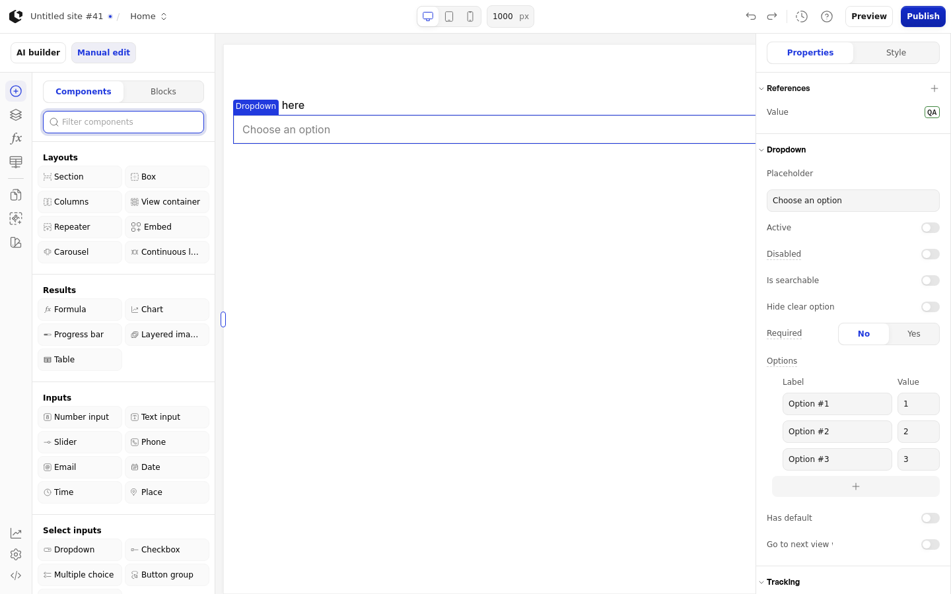This screenshot has width=951, height=594.
Task: Toggle the Hide clear option switch
Action: click(930, 307)
